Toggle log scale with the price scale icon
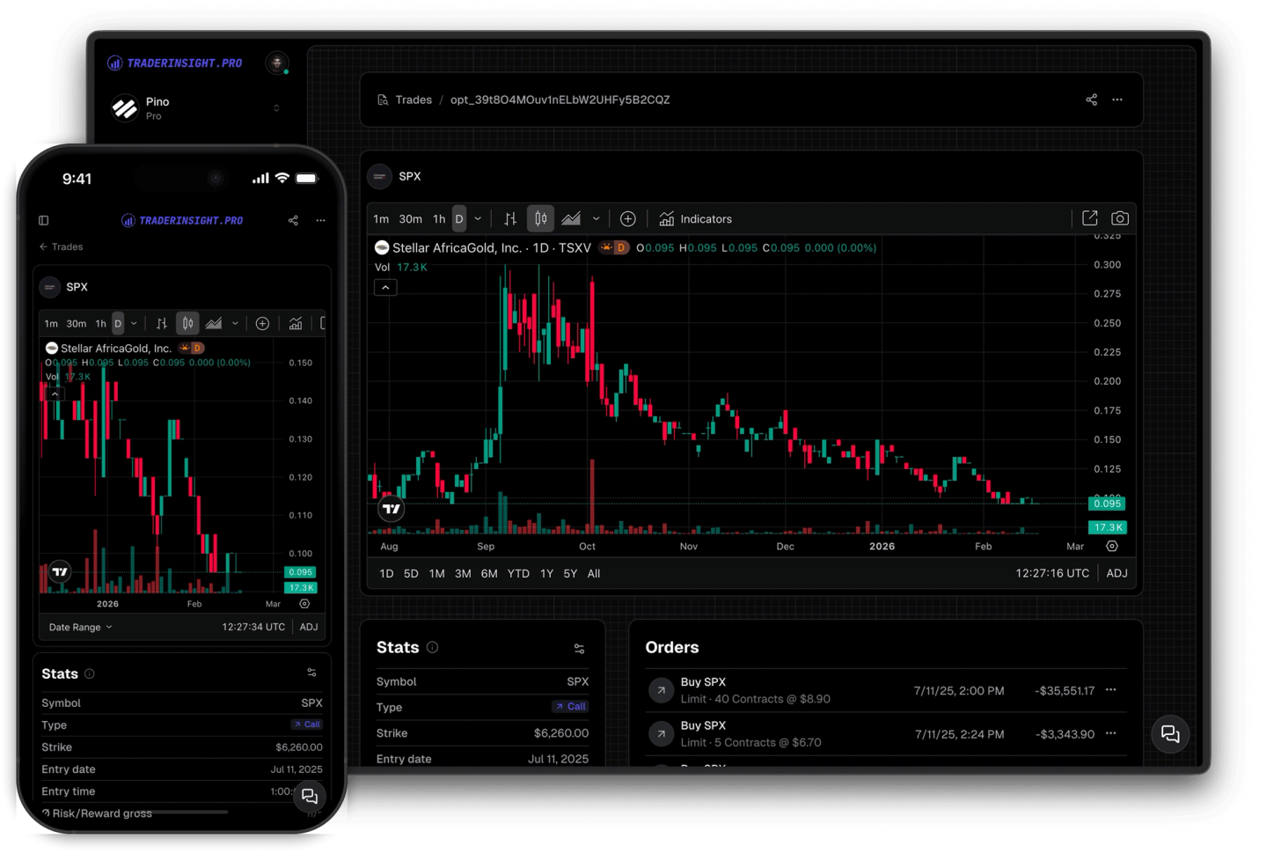Viewport: 1281px width, 853px height. (509, 218)
